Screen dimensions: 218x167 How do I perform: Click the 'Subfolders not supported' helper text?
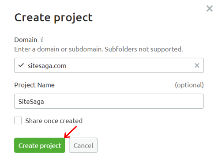144,49
